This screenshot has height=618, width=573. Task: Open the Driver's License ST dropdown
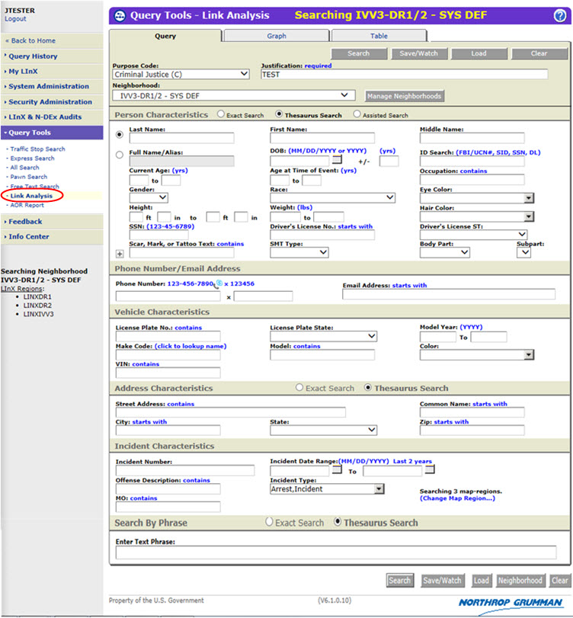[473, 235]
